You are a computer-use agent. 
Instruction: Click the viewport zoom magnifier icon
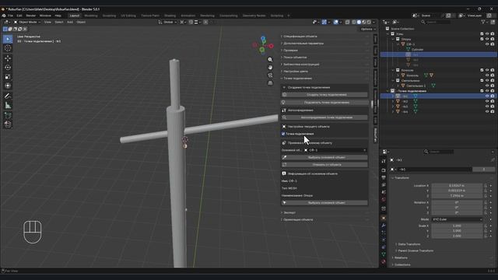[270, 59]
